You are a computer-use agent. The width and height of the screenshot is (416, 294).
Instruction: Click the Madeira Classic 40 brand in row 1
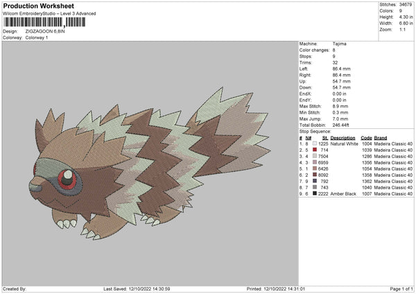click(393, 144)
